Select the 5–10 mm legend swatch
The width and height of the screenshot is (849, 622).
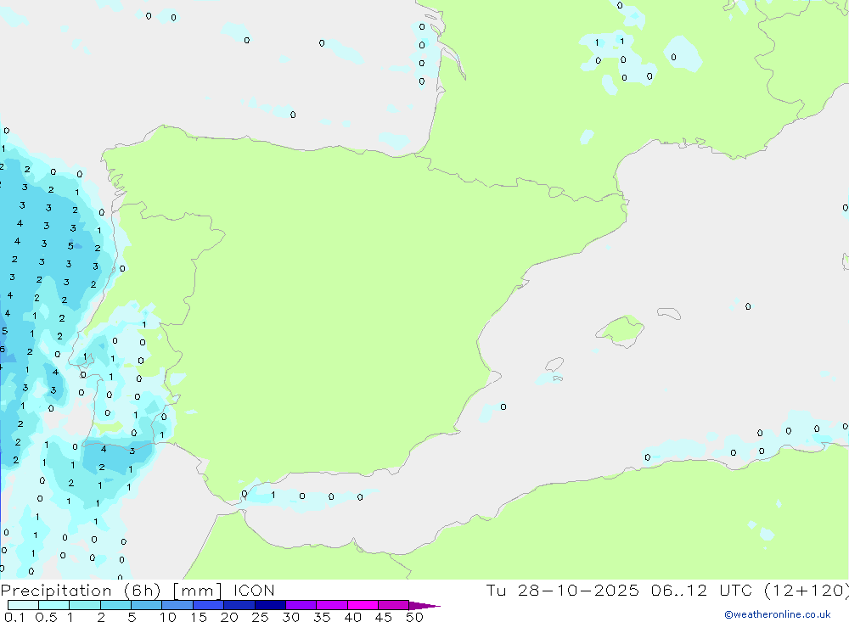pos(146,605)
